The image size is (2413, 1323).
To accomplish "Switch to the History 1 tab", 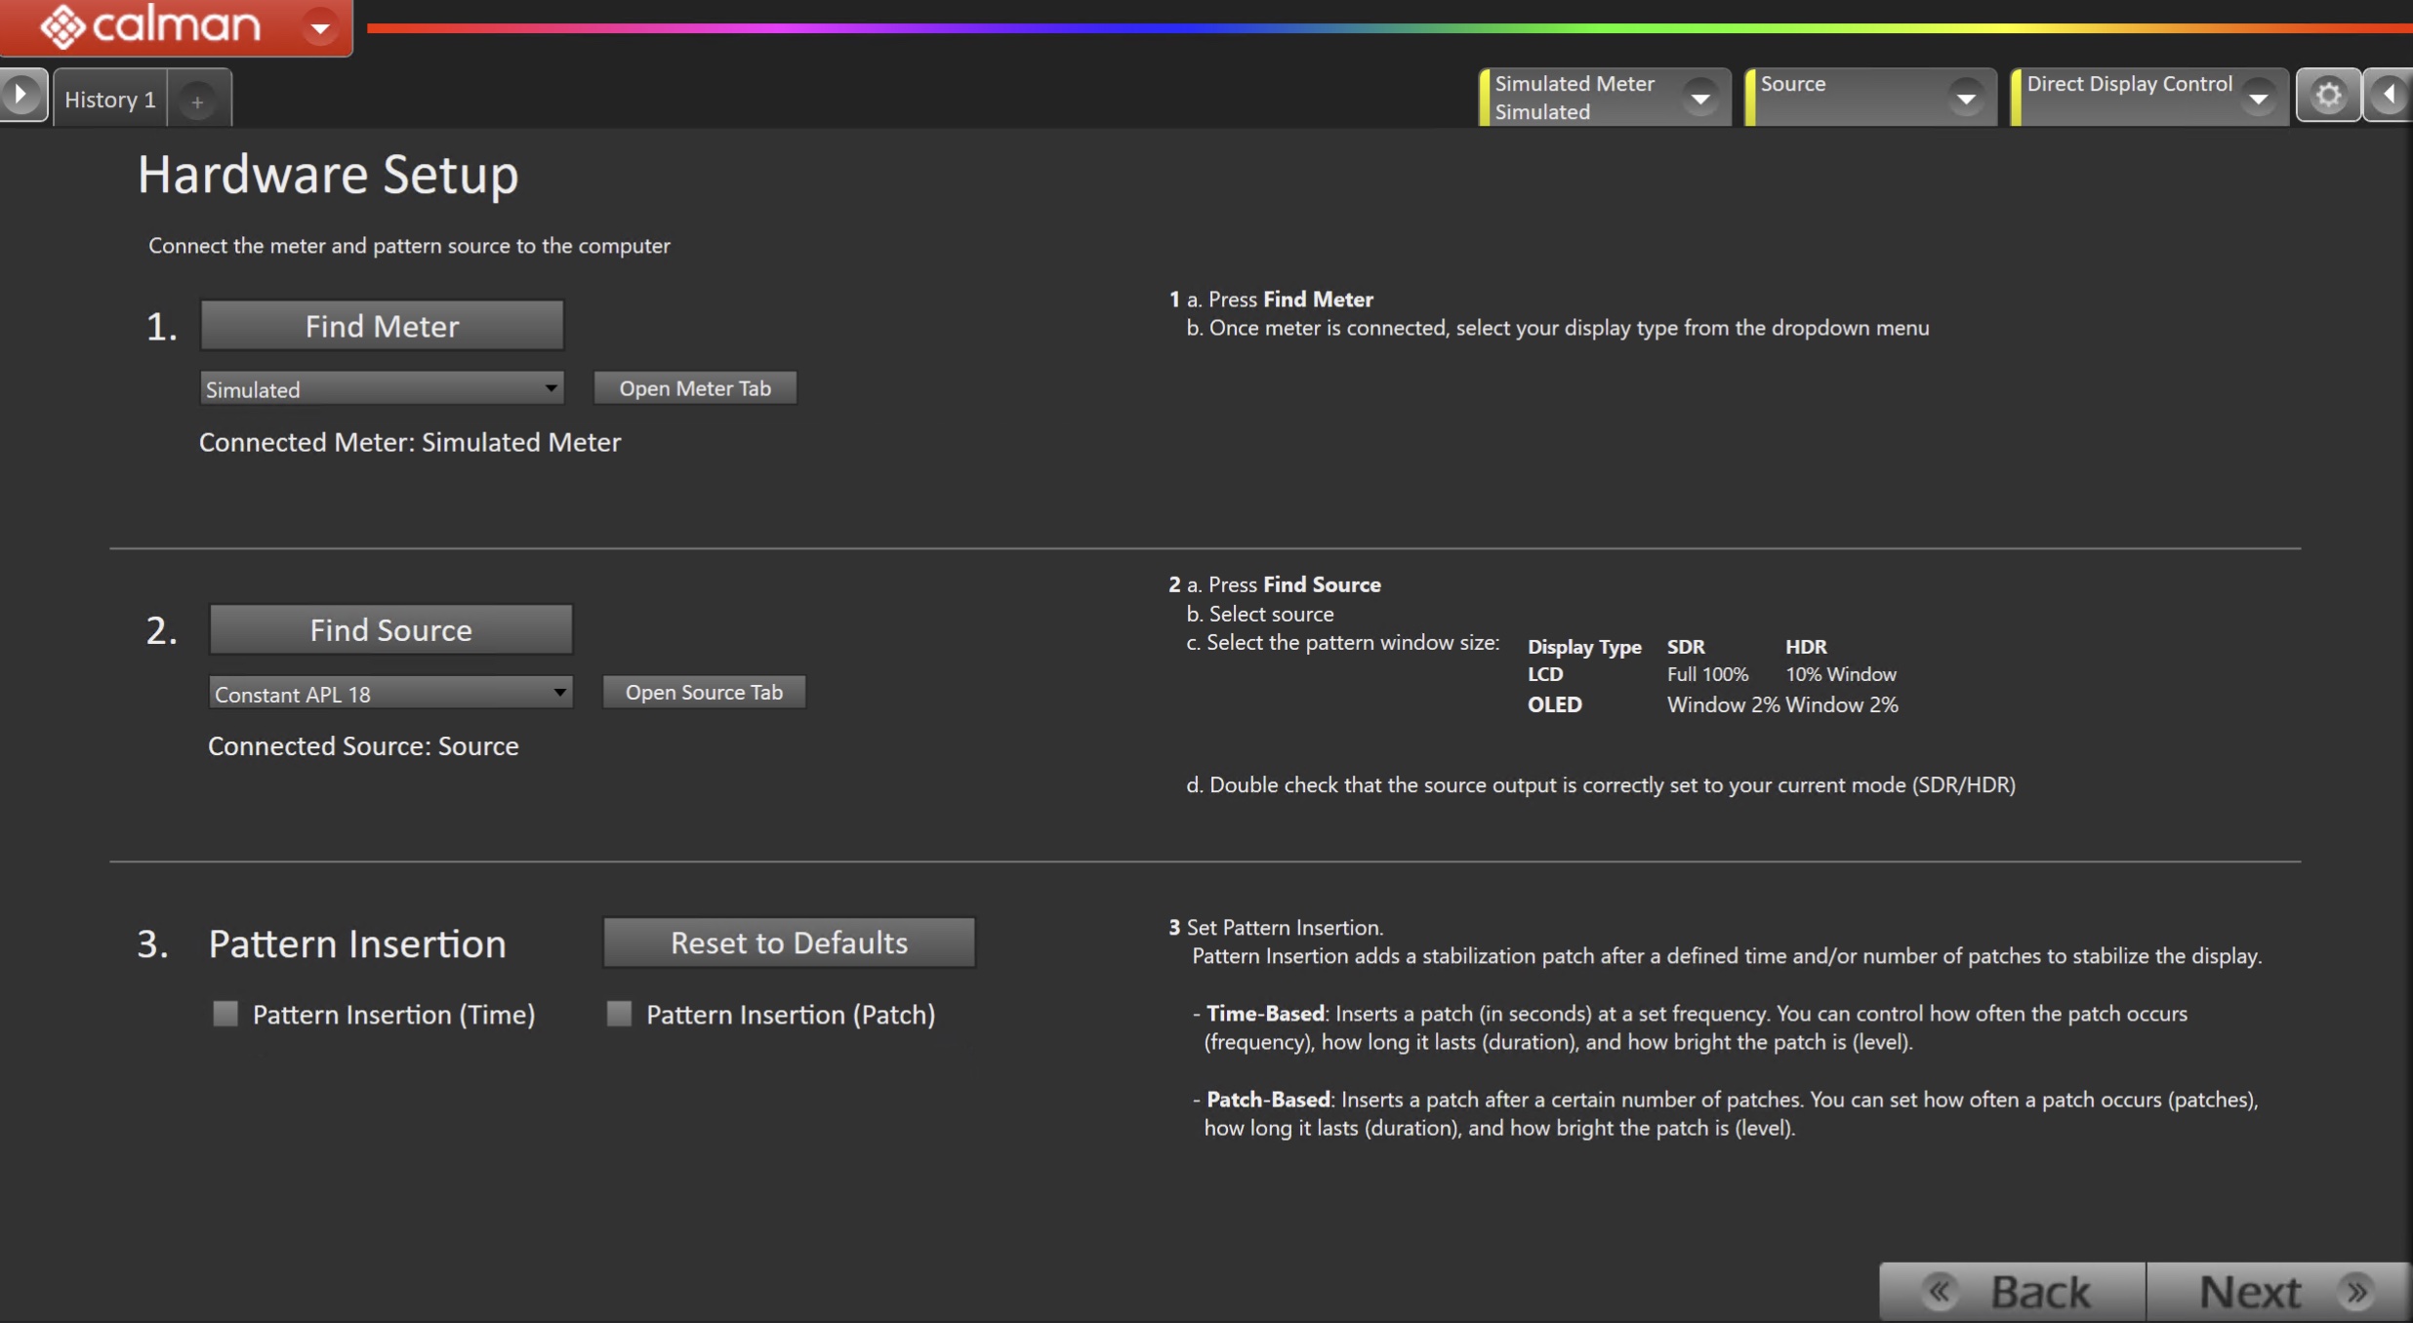I will [110, 100].
